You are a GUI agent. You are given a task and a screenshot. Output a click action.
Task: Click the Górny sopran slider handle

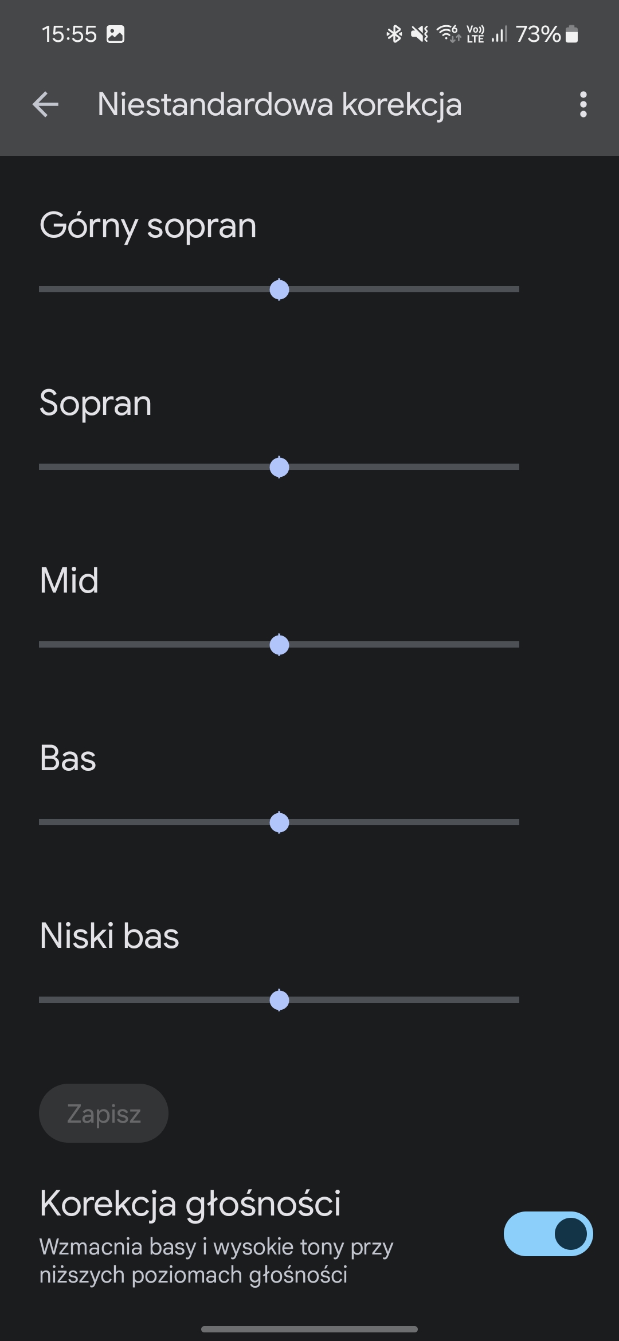[x=279, y=289]
